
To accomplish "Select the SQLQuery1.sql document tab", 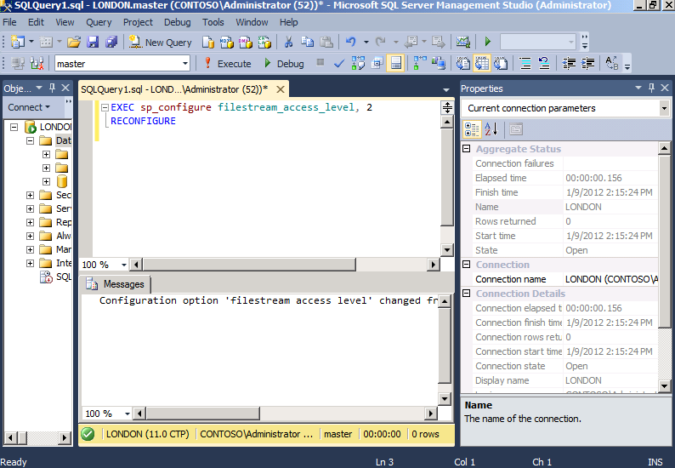I will pos(174,89).
